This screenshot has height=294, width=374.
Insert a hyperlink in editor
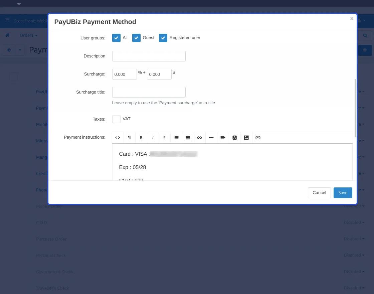199,138
